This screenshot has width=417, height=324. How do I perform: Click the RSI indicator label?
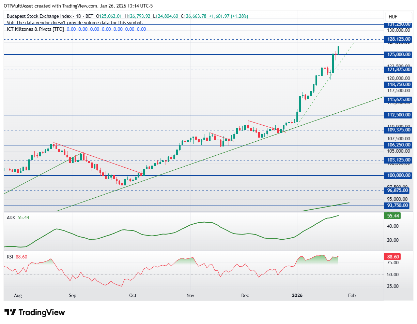(10, 257)
